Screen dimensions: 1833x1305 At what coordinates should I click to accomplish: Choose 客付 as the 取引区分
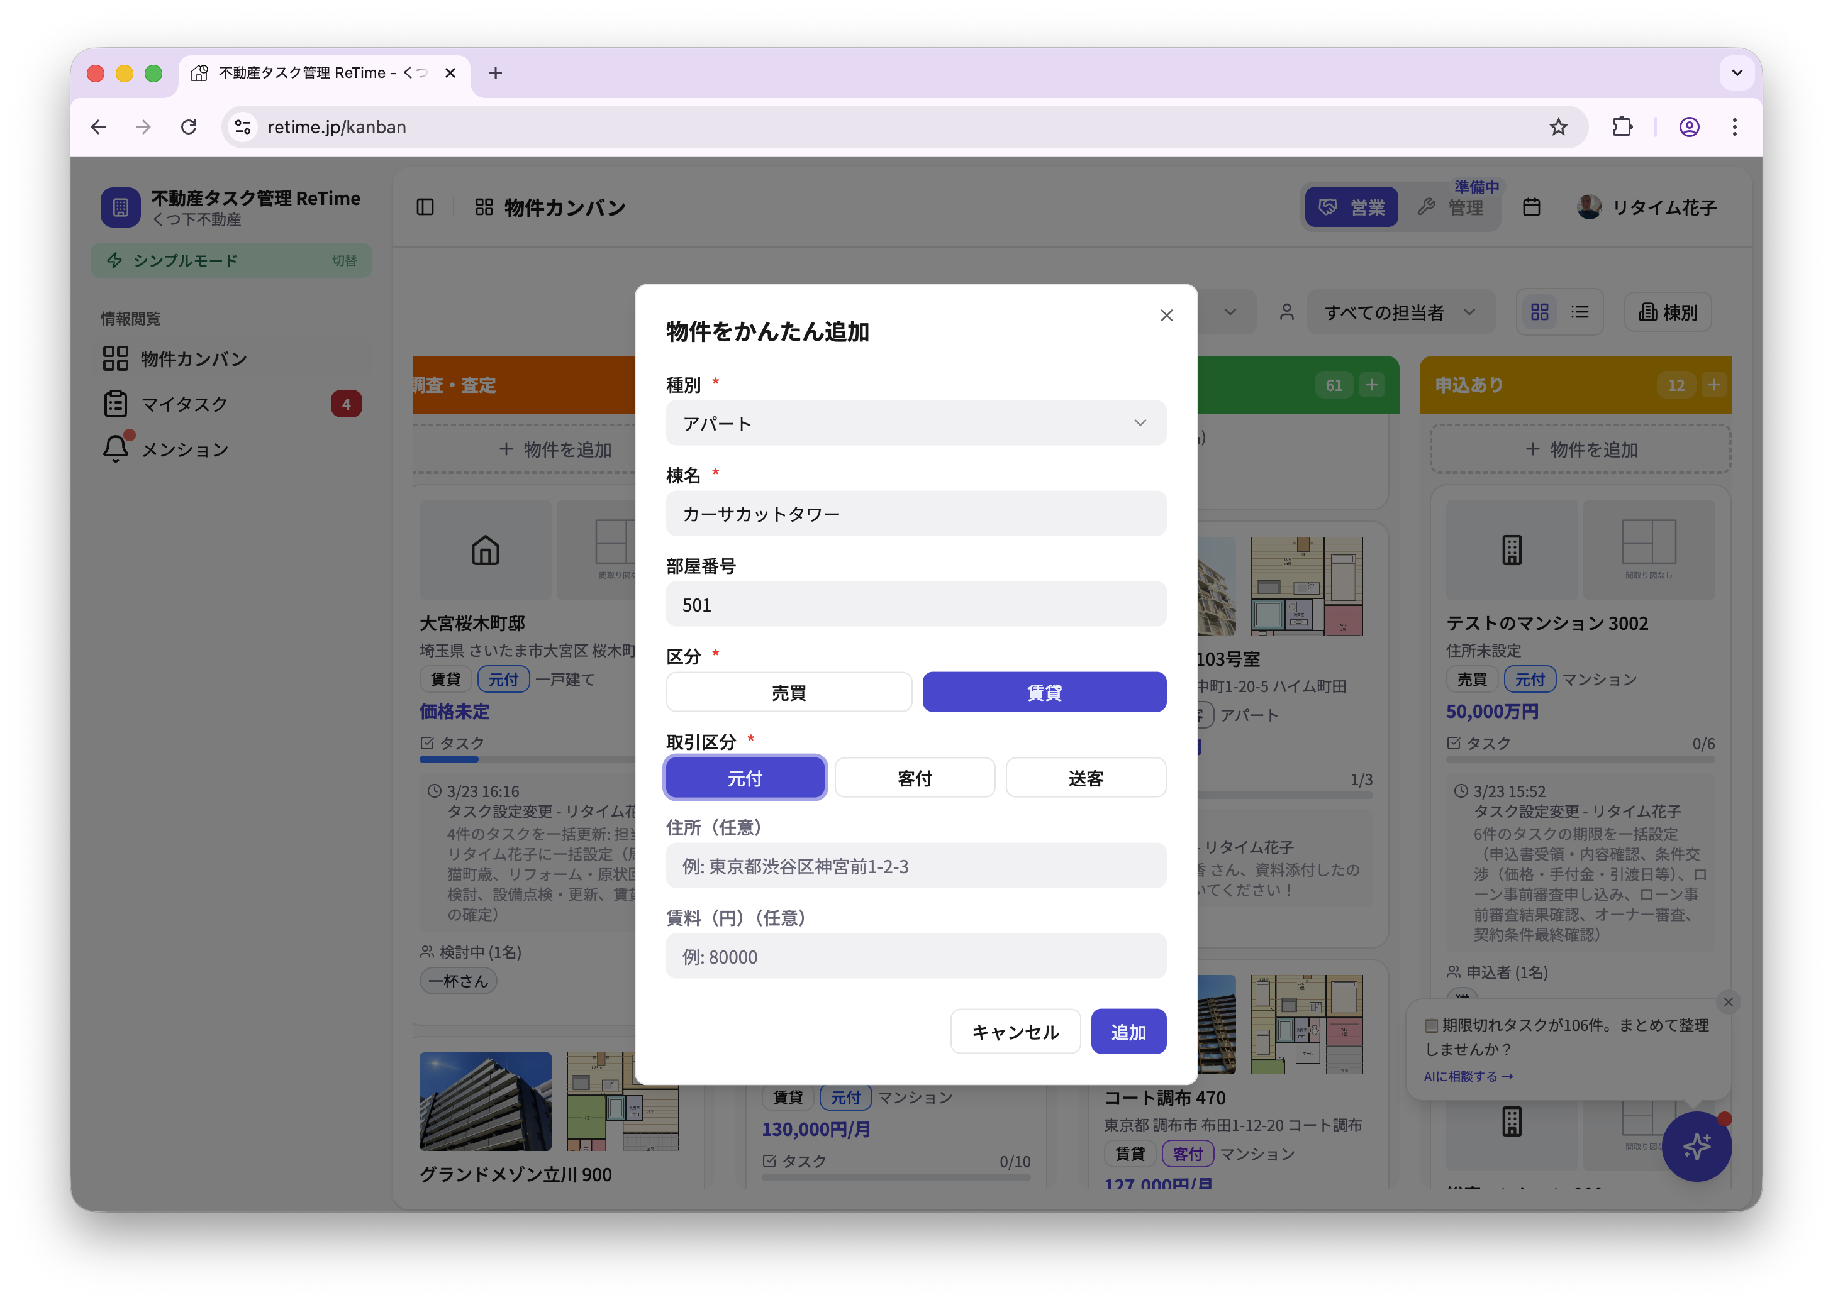(915, 778)
